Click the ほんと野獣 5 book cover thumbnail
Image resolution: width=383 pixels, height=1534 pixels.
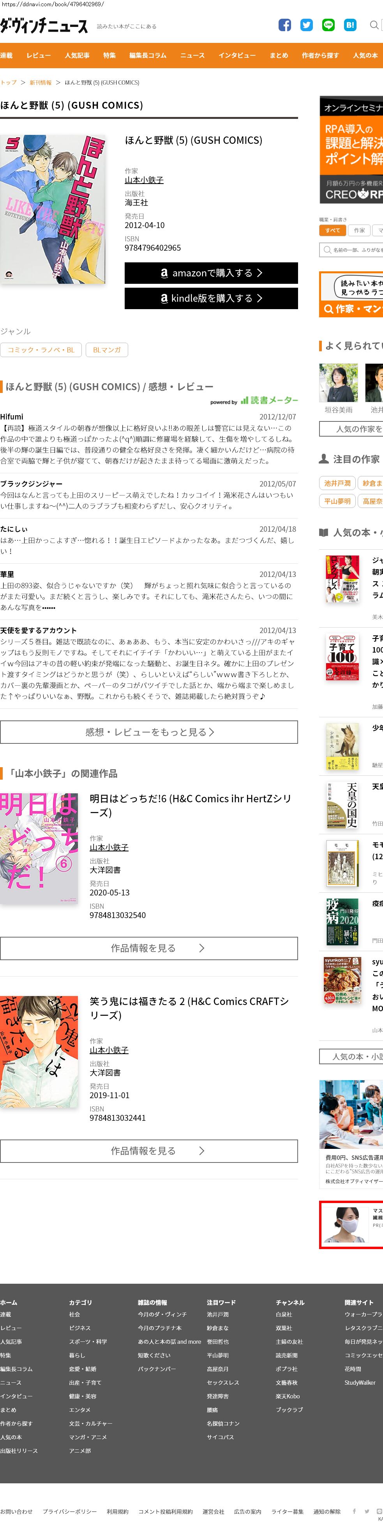(x=53, y=209)
